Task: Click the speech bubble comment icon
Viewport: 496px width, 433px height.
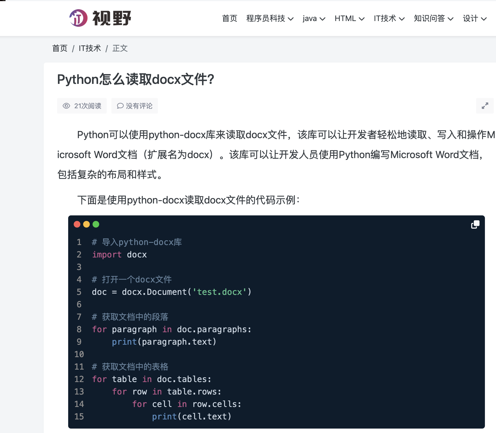Action: [x=120, y=106]
